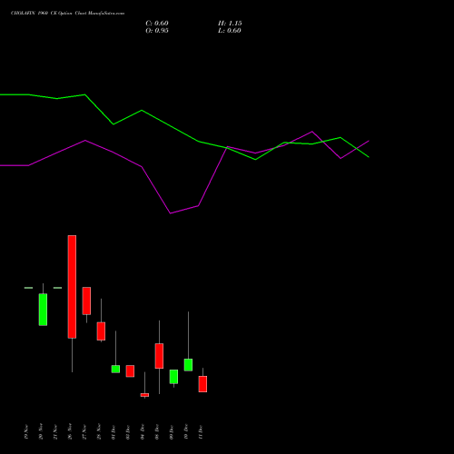Click the 01 Dec date label
The image size is (454, 454).
point(113,431)
